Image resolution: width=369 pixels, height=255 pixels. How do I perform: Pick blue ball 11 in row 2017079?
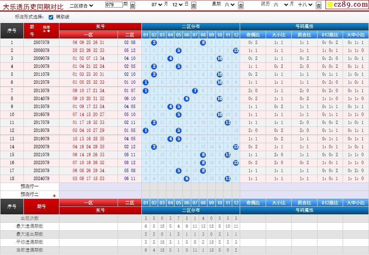[228, 122]
